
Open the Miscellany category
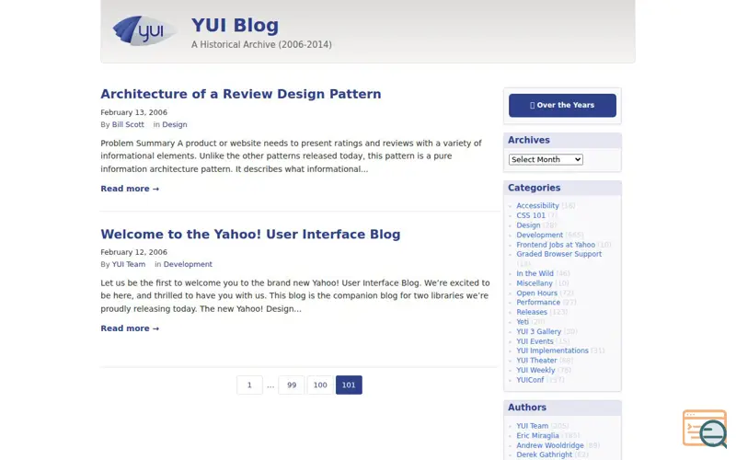click(x=535, y=283)
